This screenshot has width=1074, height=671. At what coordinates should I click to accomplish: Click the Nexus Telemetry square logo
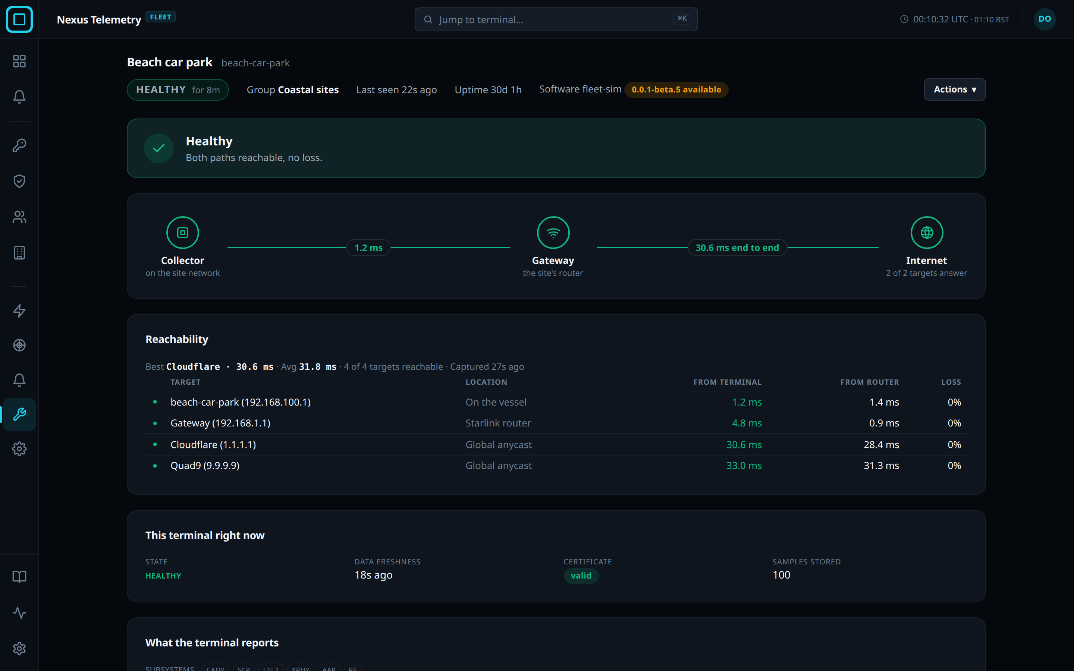(19, 19)
